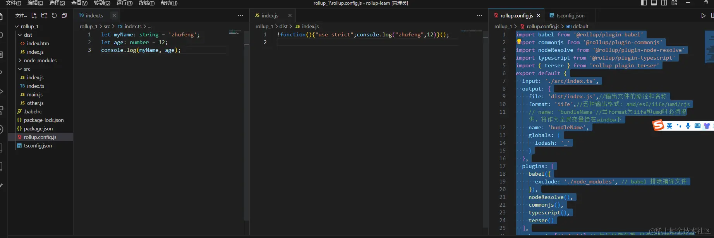Open more actions menu of middle editor group
This screenshot has width=714, height=238.
tap(479, 15)
